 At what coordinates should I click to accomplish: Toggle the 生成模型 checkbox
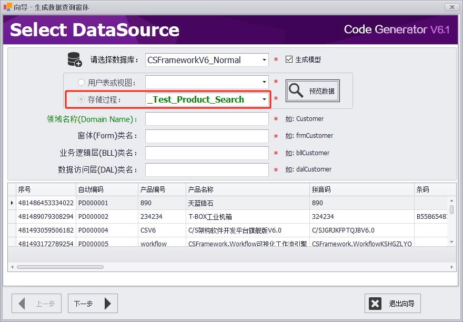pyautogui.click(x=289, y=59)
